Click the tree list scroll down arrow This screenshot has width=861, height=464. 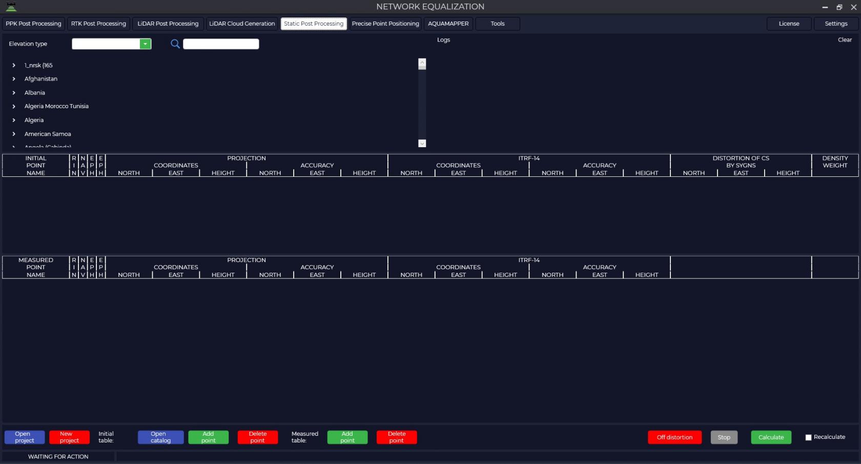pyautogui.click(x=422, y=144)
